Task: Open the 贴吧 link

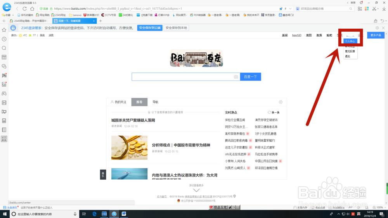Action: pos(329,35)
